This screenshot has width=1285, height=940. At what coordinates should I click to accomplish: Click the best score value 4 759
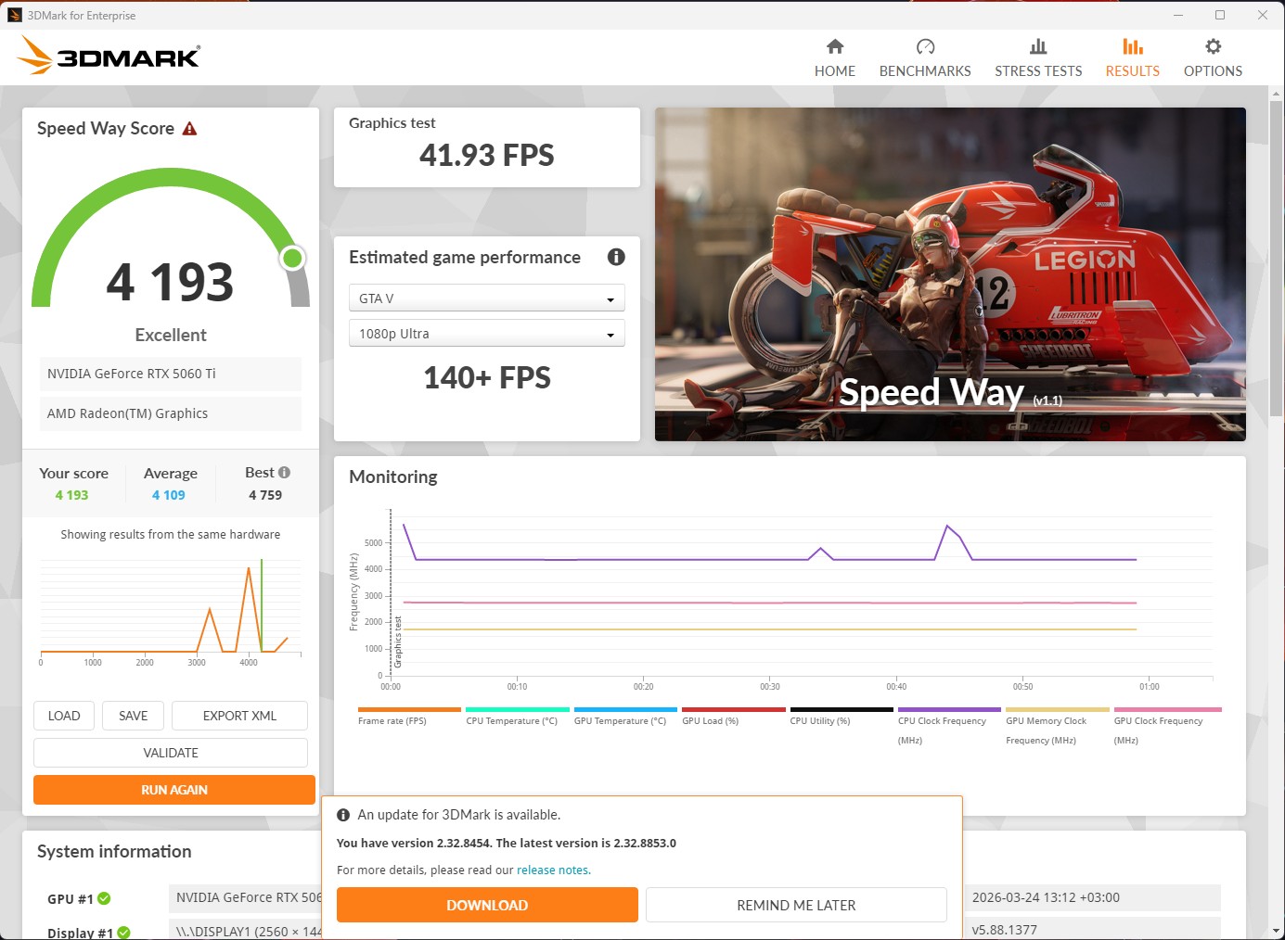[x=265, y=495]
